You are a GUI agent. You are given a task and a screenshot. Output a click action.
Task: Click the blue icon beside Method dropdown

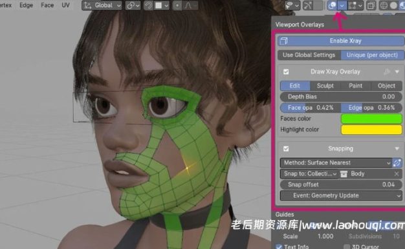(x=397, y=163)
